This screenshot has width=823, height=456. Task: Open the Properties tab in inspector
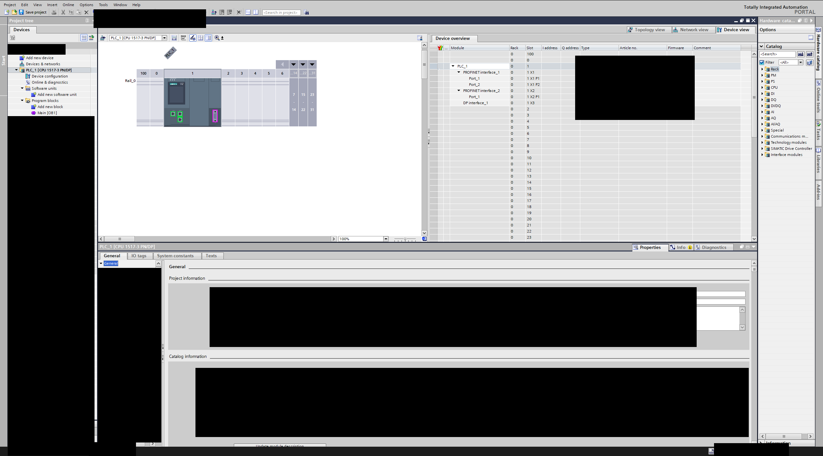coord(650,247)
